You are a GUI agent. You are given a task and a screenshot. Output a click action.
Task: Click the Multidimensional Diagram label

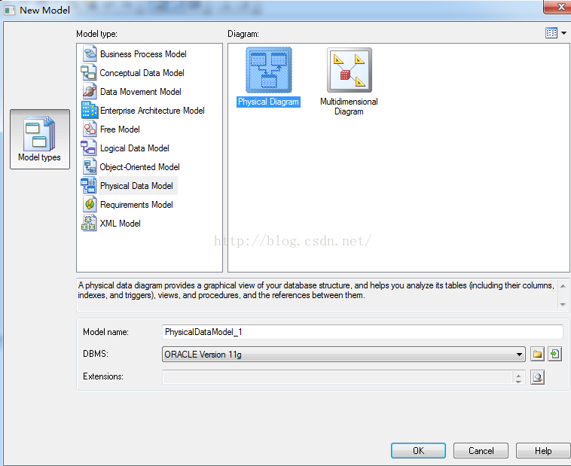[349, 106]
